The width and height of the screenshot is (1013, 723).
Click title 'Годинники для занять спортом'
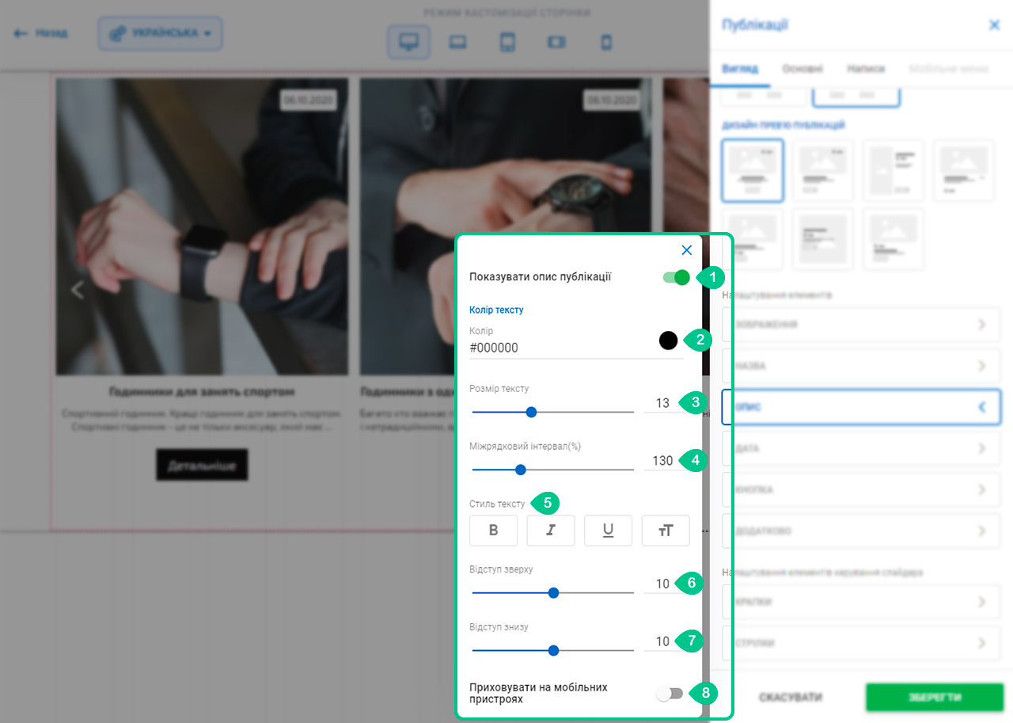pyautogui.click(x=202, y=391)
